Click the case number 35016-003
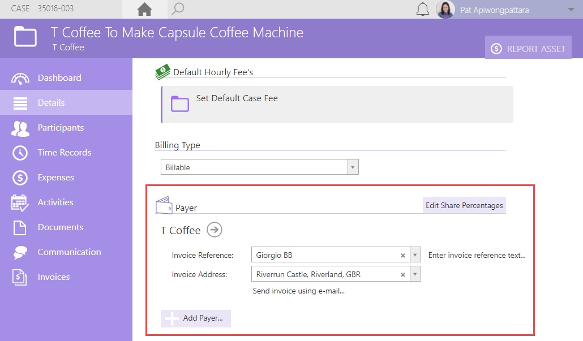Image resolution: width=583 pixels, height=341 pixels. pos(55,8)
